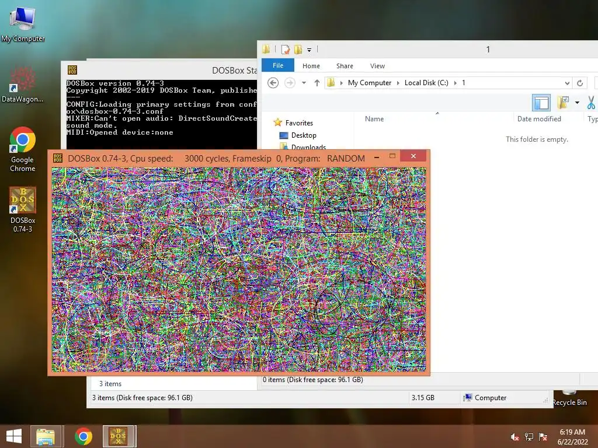Click Computer label in rear window status bar
Screen dimensions: 598x448
coord(491,398)
